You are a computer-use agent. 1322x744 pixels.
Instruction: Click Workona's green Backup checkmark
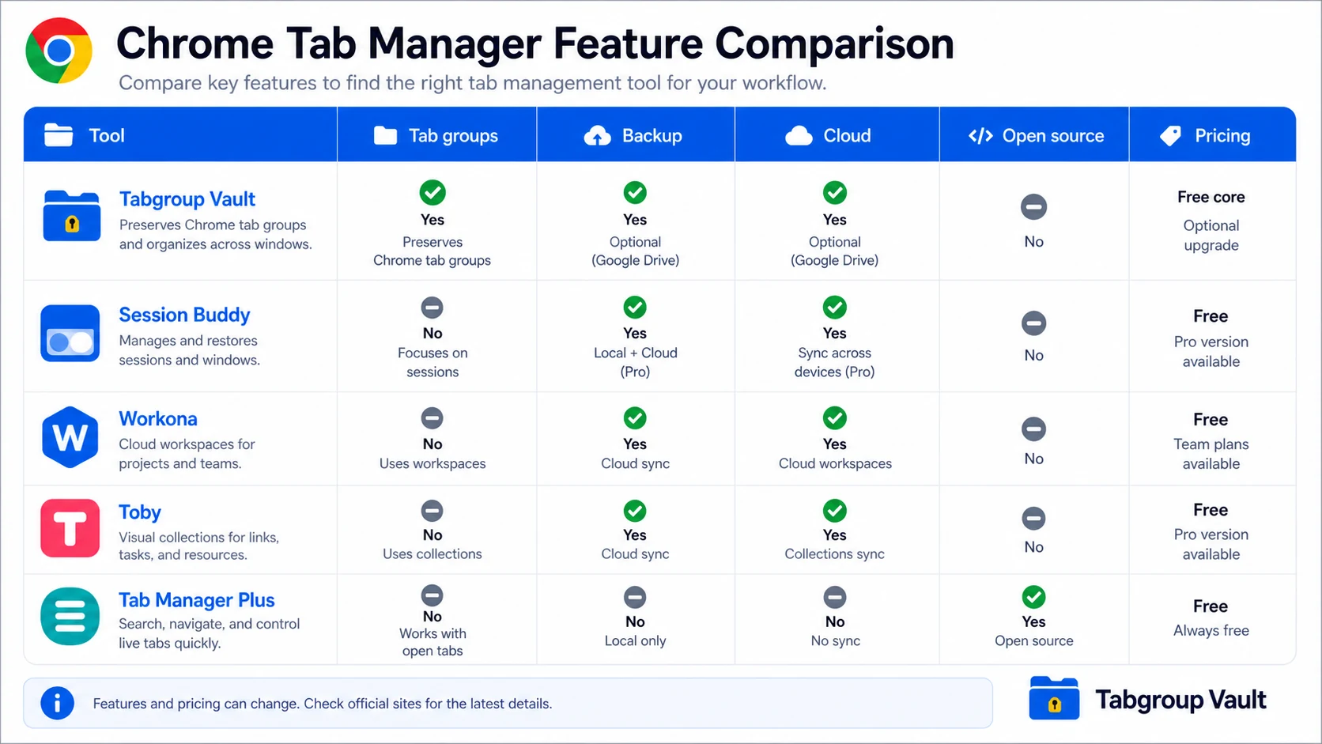635,417
